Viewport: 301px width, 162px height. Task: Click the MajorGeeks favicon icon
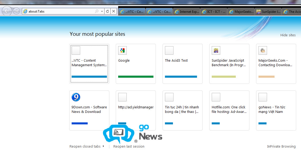[263, 50]
